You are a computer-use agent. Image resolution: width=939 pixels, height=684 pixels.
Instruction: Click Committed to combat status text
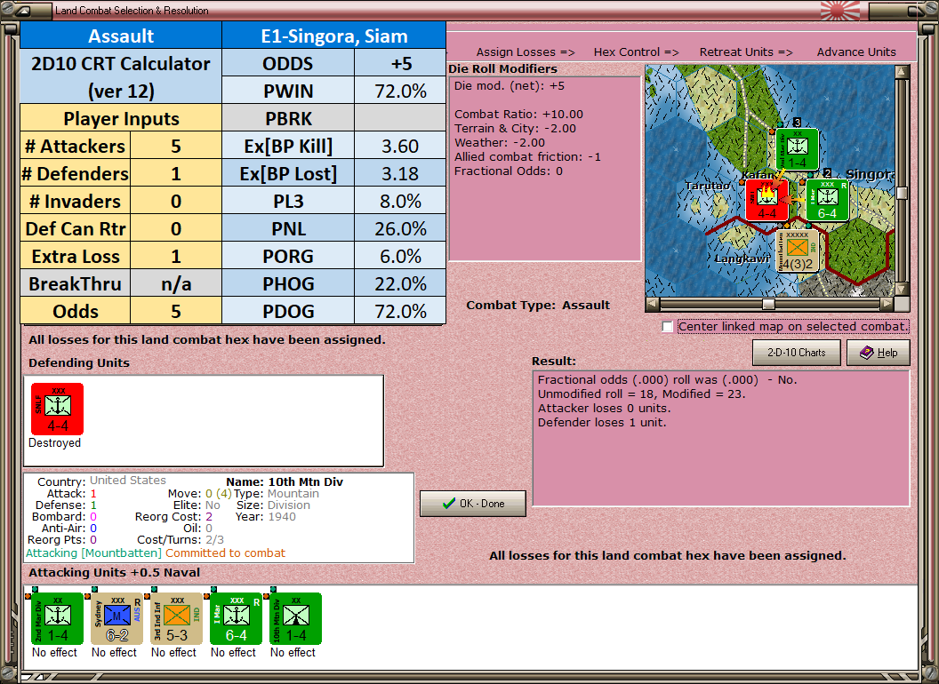[225, 553]
